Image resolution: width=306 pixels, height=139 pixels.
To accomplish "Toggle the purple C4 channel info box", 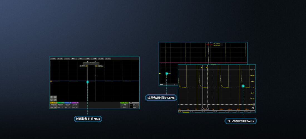I will coord(75,105).
